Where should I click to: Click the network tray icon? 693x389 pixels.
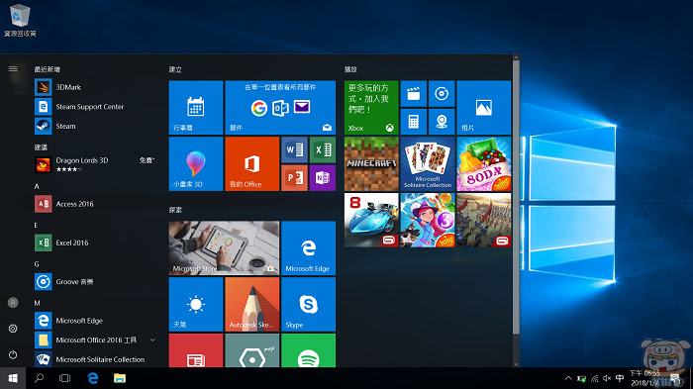coord(594,378)
